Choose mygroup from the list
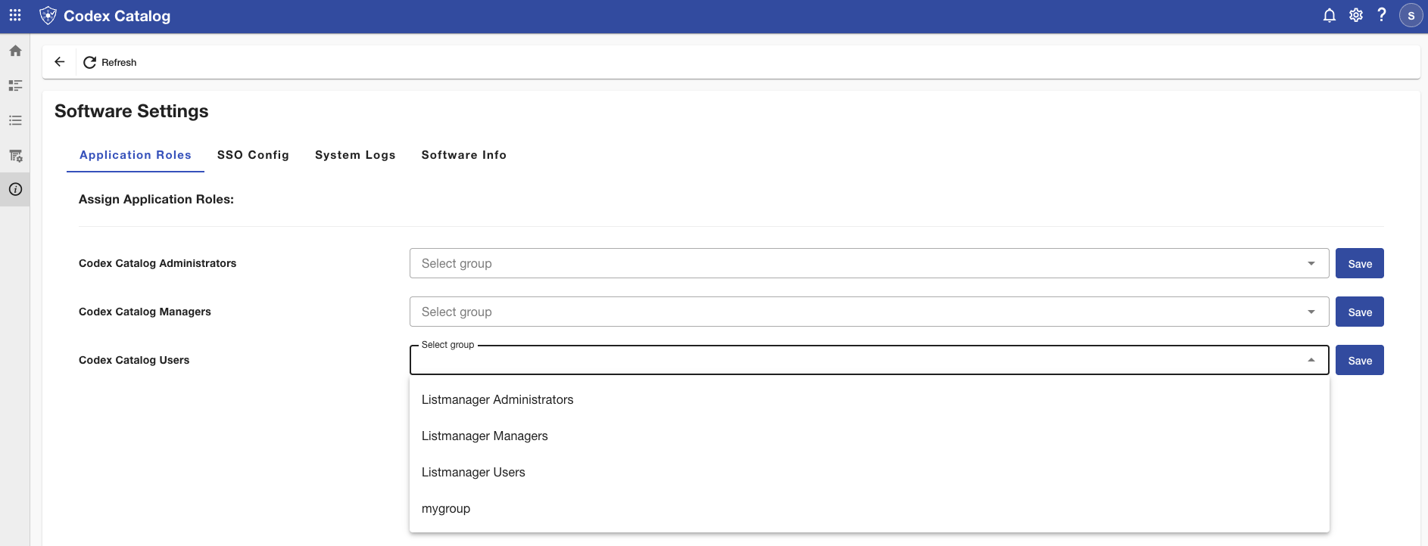The image size is (1428, 546). [x=869, y=508]
